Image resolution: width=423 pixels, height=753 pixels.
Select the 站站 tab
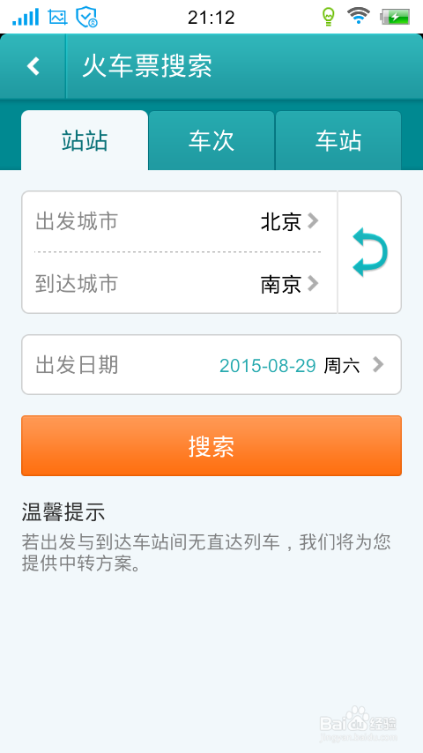85,140
